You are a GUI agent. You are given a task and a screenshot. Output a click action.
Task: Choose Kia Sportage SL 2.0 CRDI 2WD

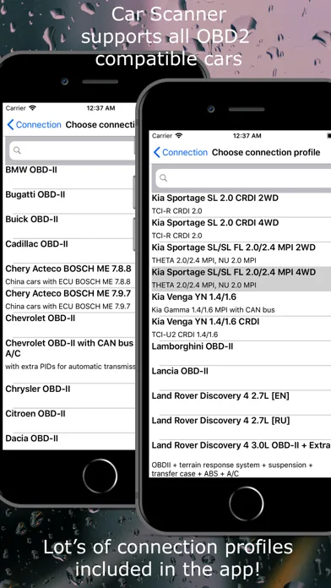[241, 204]
